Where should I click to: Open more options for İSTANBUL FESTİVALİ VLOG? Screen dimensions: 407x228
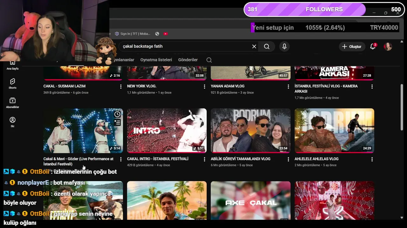pyautogui.click(x=372, y=86)
